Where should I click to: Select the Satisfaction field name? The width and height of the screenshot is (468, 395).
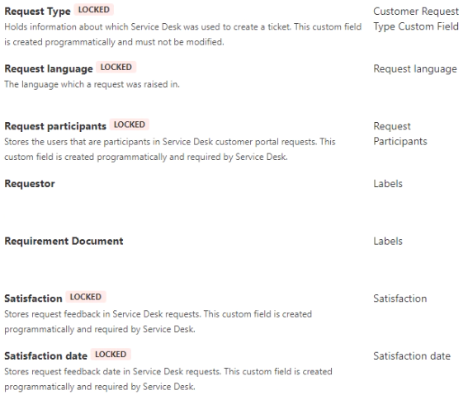pyautogui.click(x=33, y=299)
